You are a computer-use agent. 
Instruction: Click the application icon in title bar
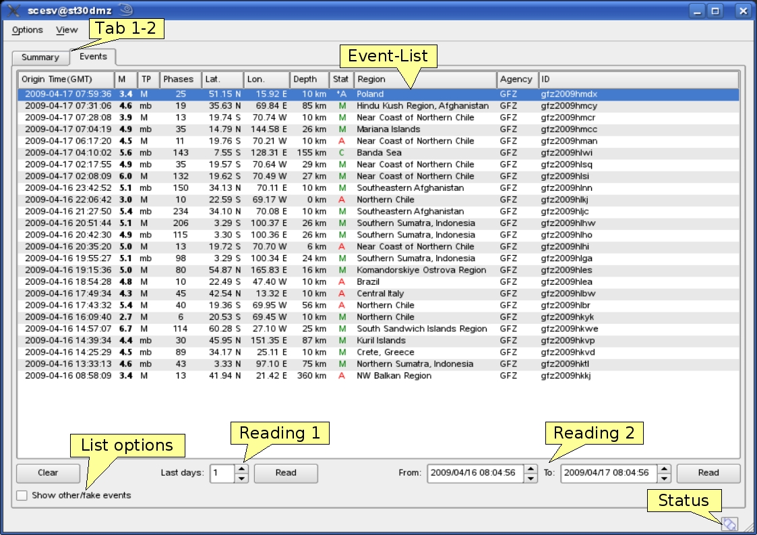[12, 10]
